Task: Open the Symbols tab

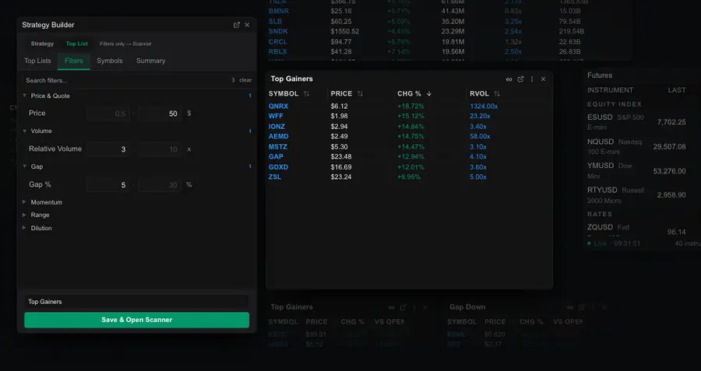Action: pyautogui.click(x=110, y=61)
